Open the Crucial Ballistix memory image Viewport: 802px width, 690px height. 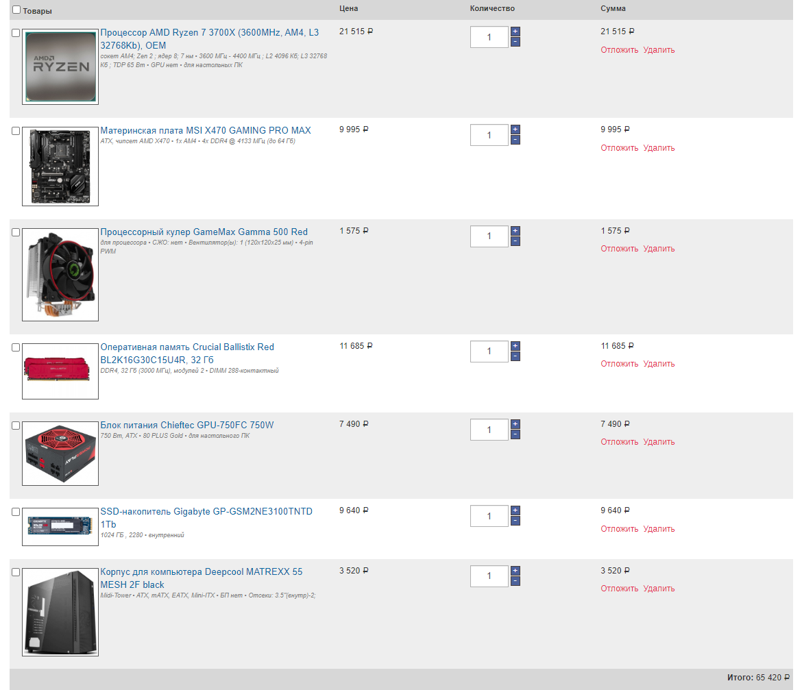tap(60, 371)
